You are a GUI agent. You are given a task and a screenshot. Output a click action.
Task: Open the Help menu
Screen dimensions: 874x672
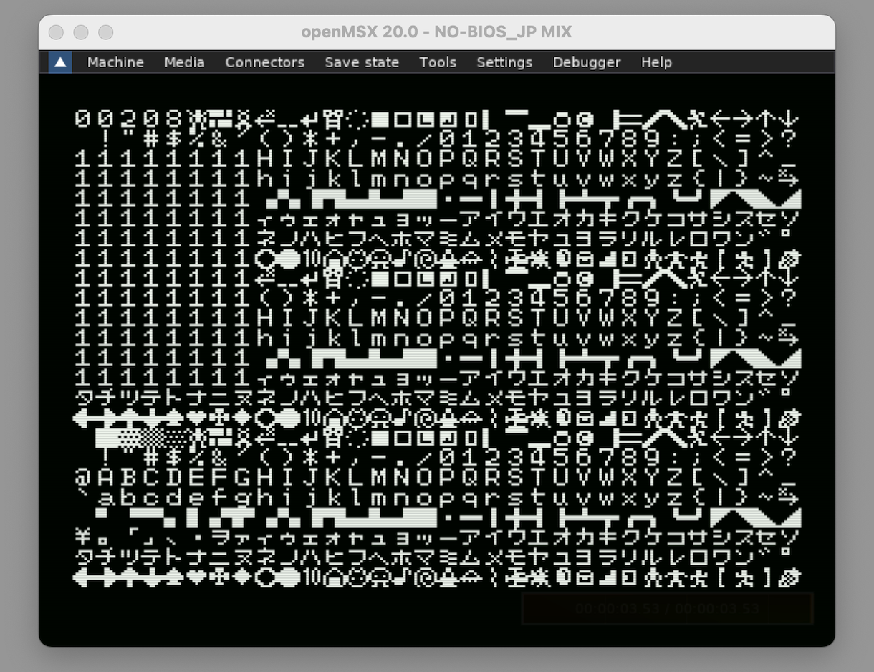coord(656,62)
